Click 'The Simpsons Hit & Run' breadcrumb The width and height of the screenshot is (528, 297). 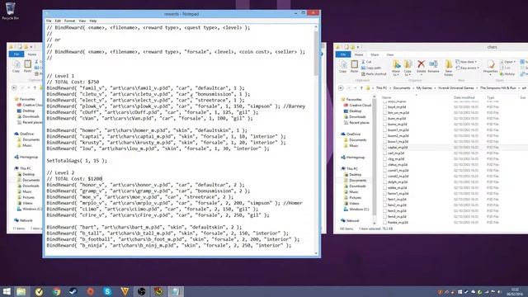[x=497, y=88]
